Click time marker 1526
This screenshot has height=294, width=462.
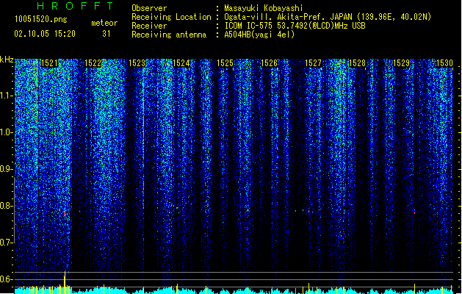[269, 63]
